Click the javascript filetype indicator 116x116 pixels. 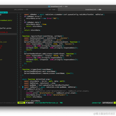(x=96, y=103)
